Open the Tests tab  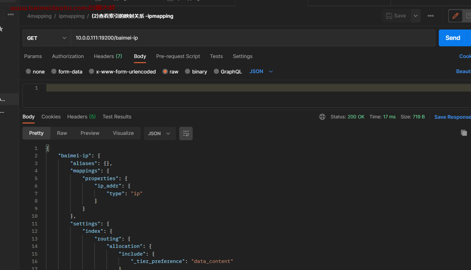point(216,56)
